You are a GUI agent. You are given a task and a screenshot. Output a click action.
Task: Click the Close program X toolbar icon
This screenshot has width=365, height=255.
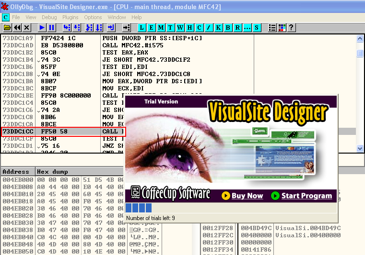click(27, 28)
